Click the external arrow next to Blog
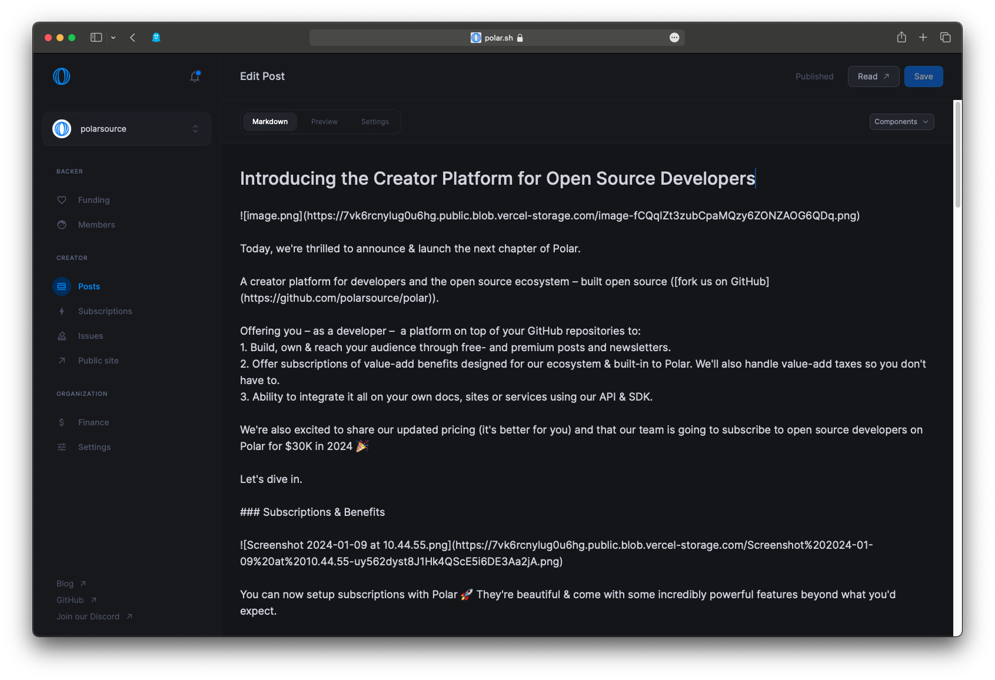This screenshot has height=680, width=995. coord(83,584)
